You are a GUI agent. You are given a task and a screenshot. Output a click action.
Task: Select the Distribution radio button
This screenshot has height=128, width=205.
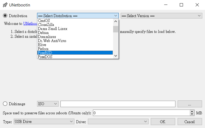[5, 16]
